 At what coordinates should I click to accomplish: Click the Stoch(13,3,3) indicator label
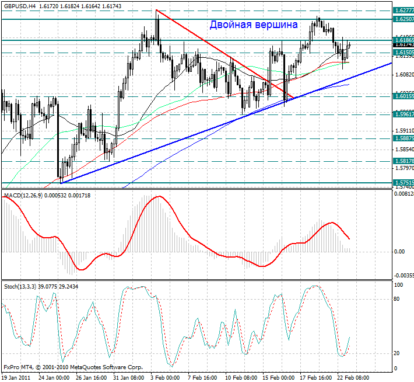point(20,286)
